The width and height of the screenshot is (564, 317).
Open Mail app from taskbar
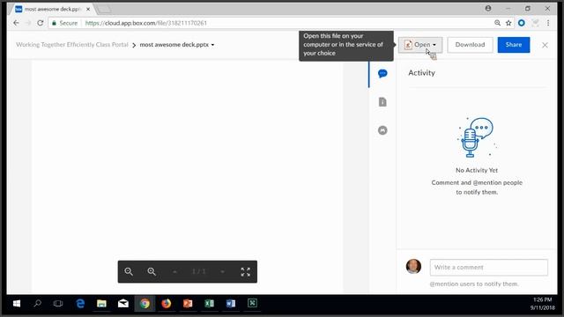point(123,304)
